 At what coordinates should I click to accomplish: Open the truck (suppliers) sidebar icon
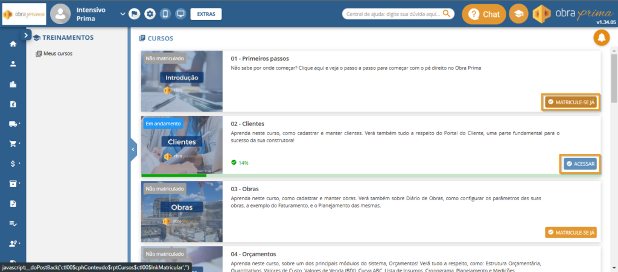[x=13, y=124]
